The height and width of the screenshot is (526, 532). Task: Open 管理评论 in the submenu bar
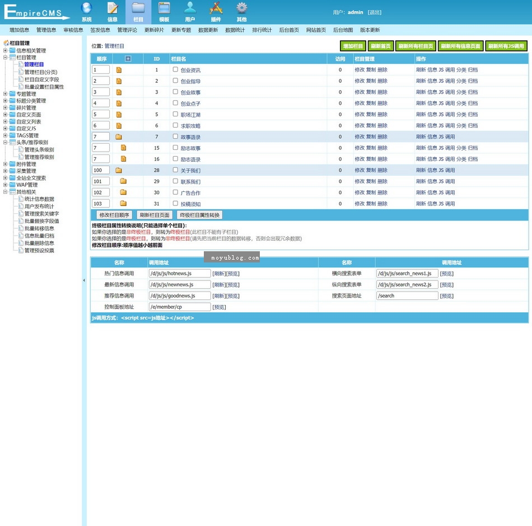[x=127, y=30]
